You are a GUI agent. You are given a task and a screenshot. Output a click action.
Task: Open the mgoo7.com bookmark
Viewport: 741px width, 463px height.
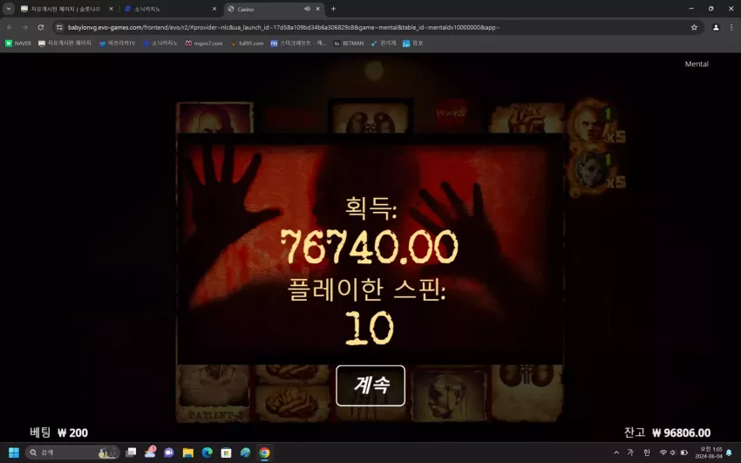(x=204, y=43)
